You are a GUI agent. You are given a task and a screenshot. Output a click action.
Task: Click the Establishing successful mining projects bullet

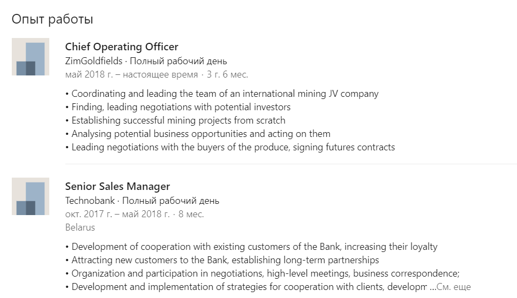175,120
